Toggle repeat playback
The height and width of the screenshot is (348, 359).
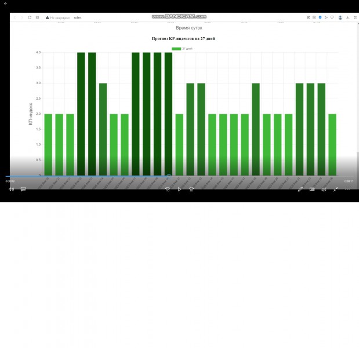pyautogui.click(x=324, y=189)
